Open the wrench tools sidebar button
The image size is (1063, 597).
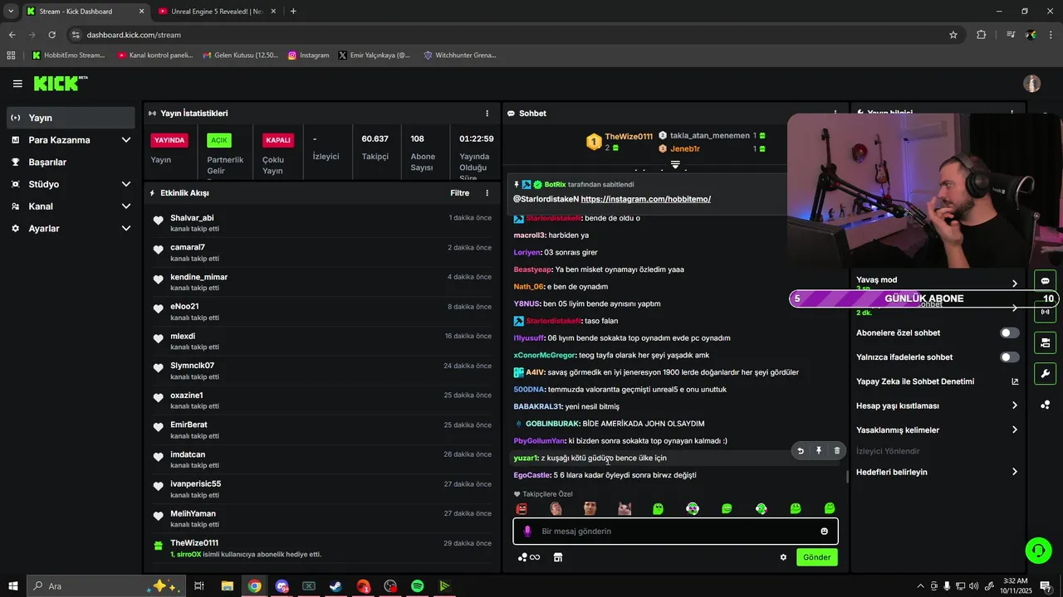pos(1045,373)
